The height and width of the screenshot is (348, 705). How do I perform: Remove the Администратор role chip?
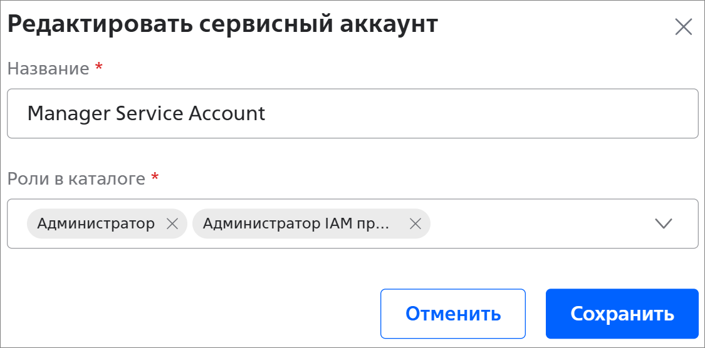point(172,224)
